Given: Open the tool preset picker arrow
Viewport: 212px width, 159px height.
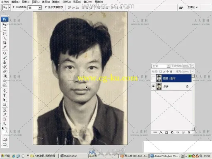Looking at the screenshot, I should pos(10,7).
